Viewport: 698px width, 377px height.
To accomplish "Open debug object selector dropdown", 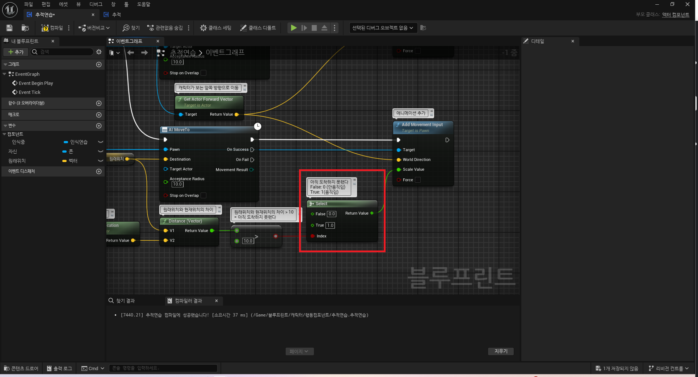I will click(x=383, y=28).
